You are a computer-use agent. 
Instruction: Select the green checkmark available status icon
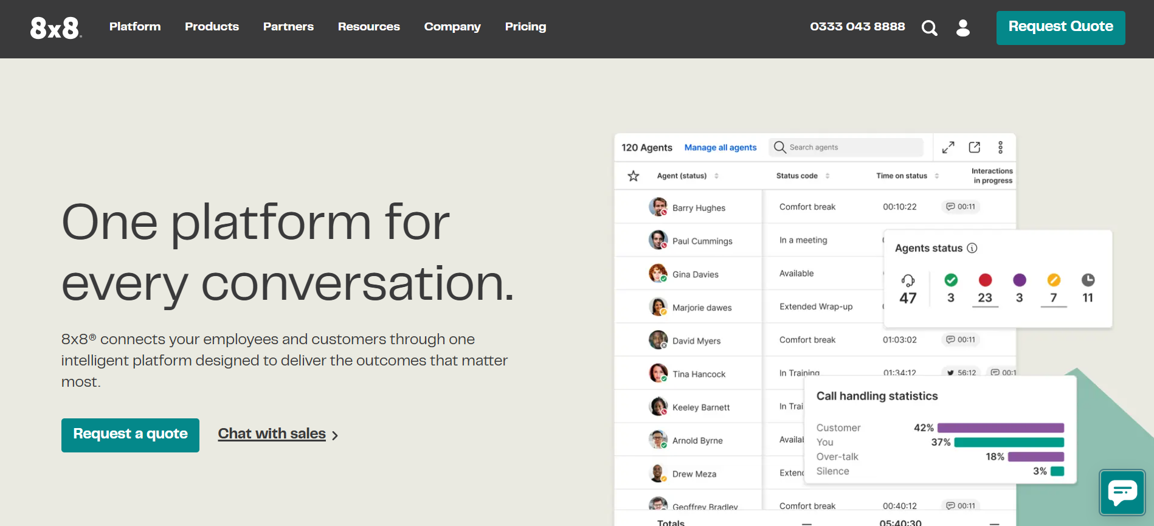[951, 280]
